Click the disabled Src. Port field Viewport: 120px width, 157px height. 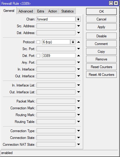coord(56,49)
